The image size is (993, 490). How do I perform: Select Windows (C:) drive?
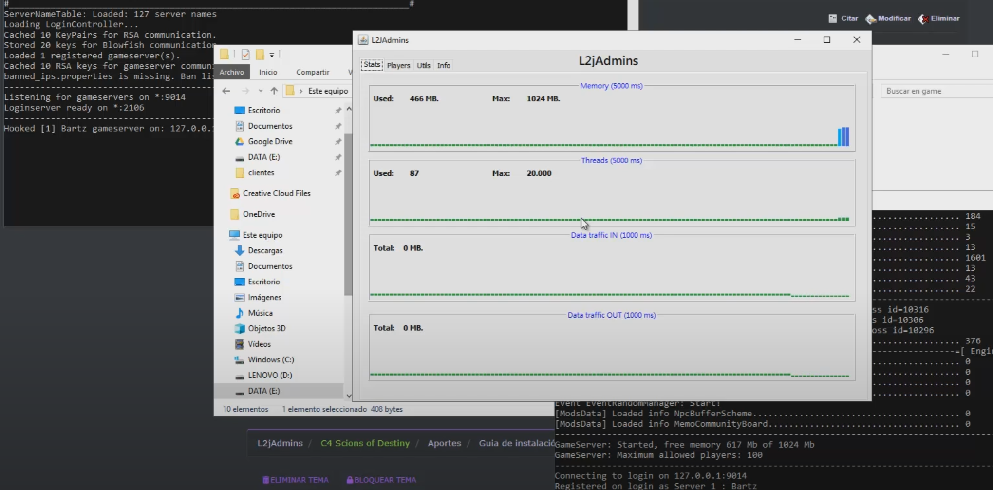pyautogui.click(x=271, y=359)
